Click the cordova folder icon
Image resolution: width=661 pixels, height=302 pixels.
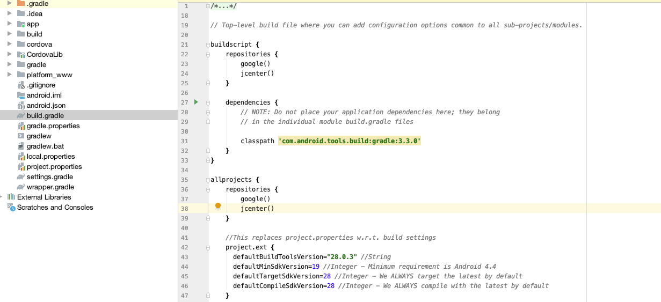21,44
